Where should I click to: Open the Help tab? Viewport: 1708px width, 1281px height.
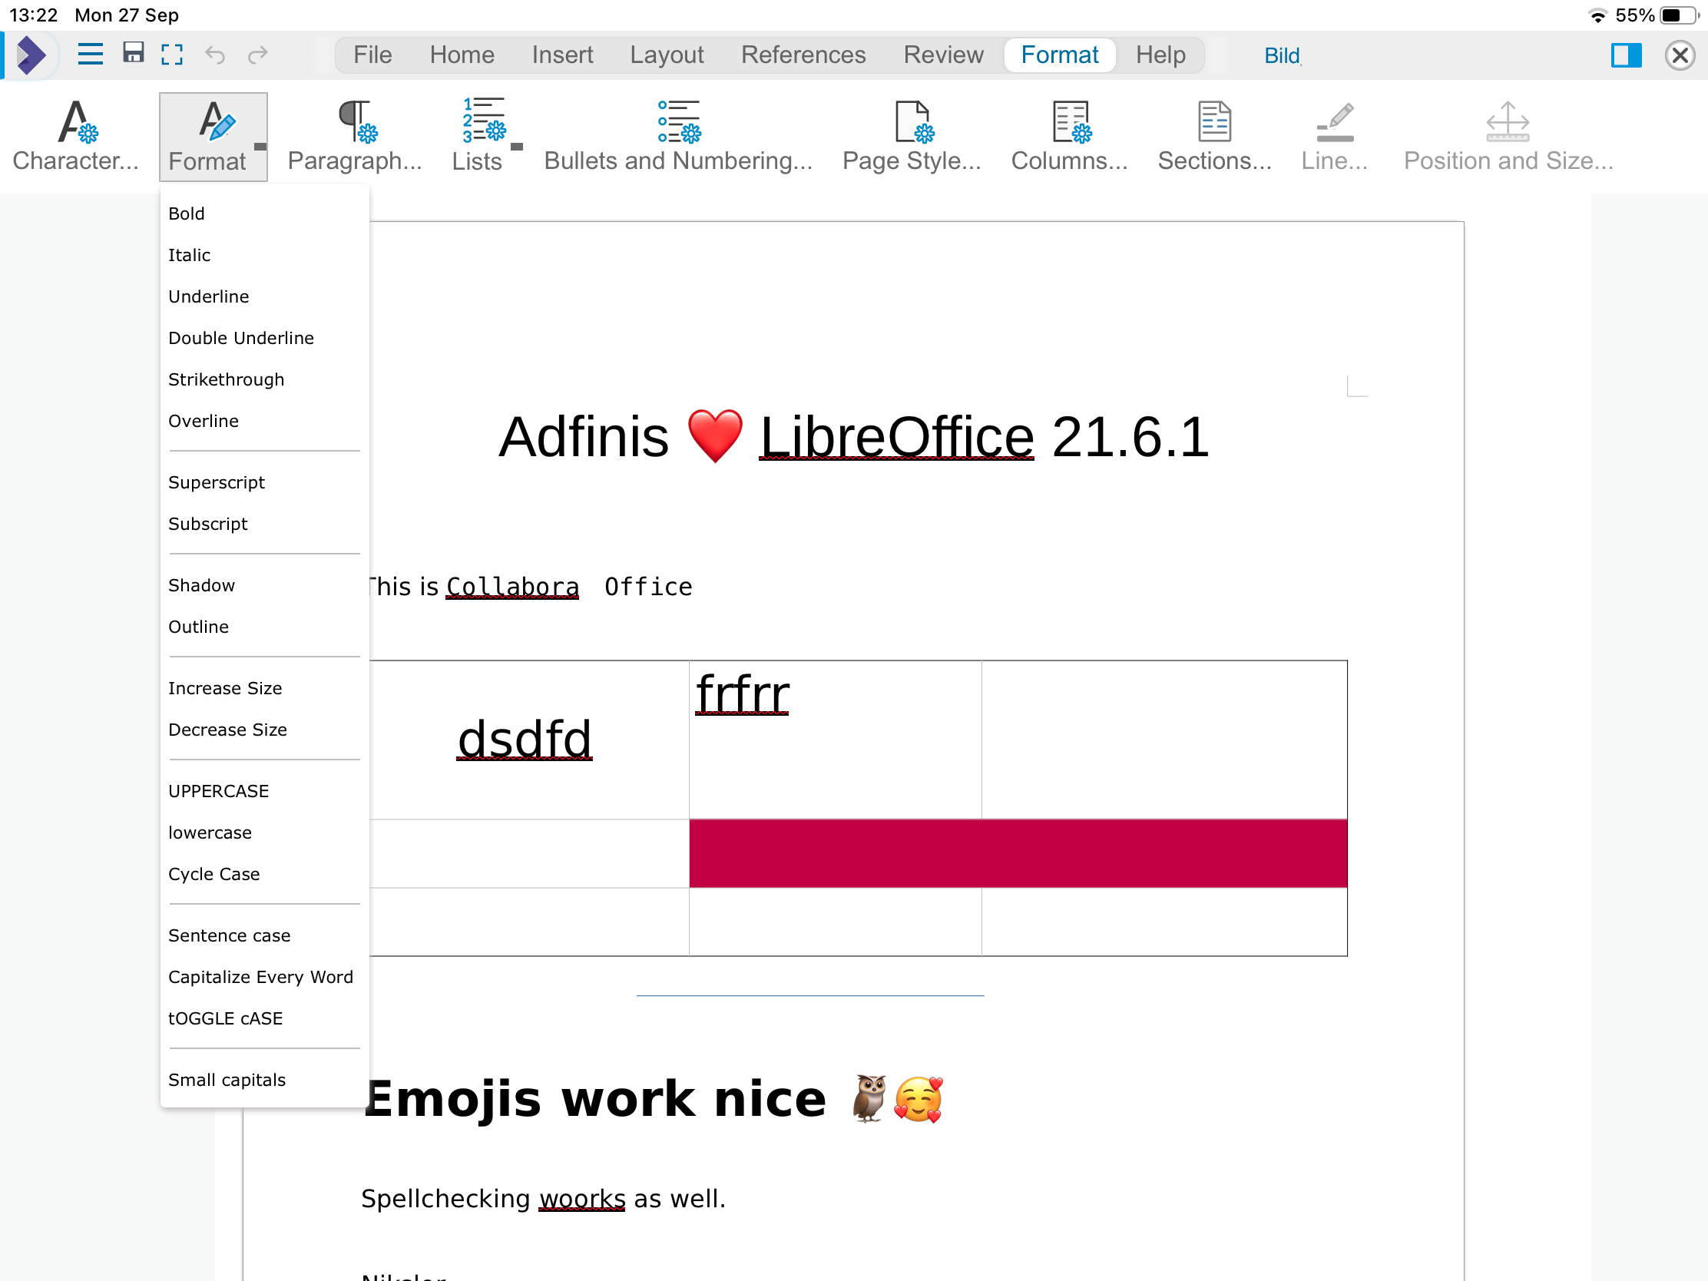pos(1160,55)
